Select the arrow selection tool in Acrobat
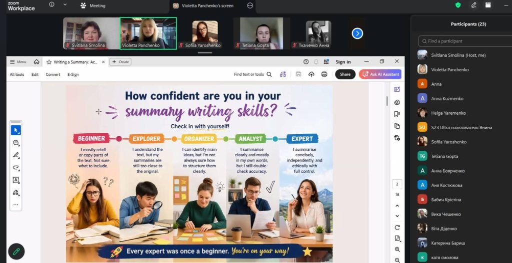The width and height of the screenshot is (512, 263). coord(16,130)
